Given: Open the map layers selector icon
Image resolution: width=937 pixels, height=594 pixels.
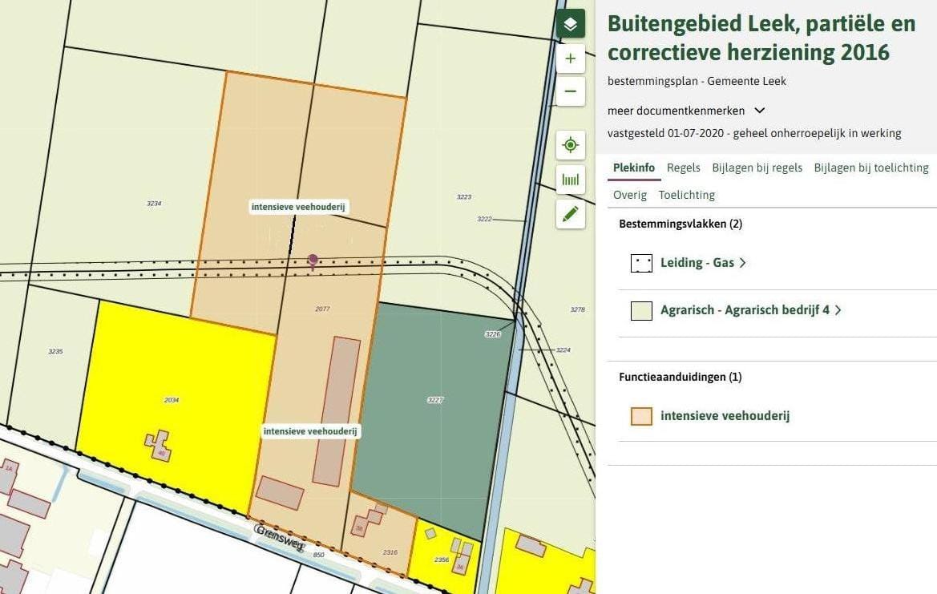Looking at the screenshot, I should pyautogui.click(x=570, y=24).
